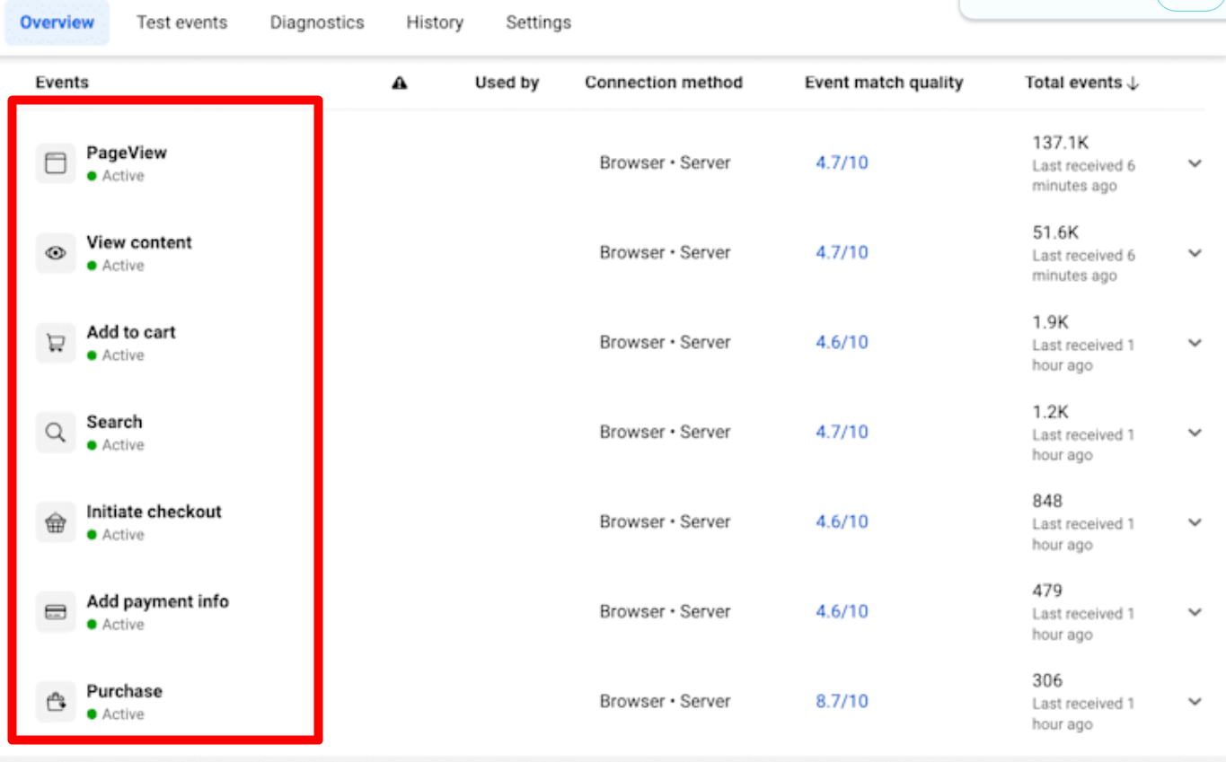Click the PageView browser window icon
1226x762 pixels.
56,162
